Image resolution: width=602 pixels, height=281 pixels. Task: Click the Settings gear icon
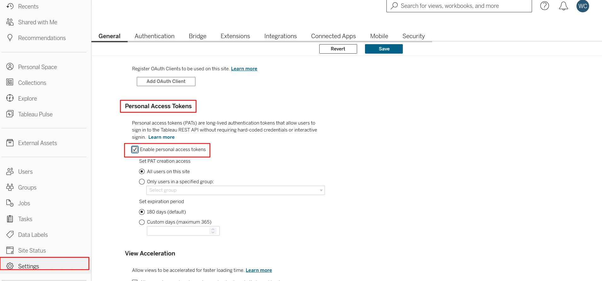click(x=10, y=266)
